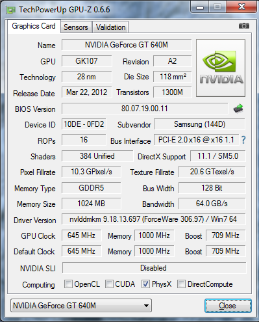
Task: Click the BIOS Version field
Action: point(145,109)
